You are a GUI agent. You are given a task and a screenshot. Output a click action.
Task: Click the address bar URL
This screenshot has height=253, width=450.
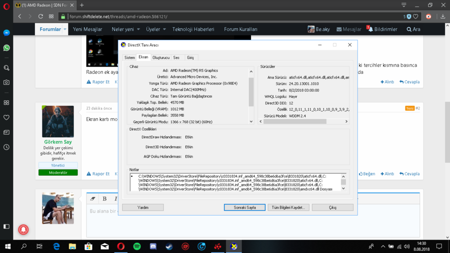coord(118,16)
